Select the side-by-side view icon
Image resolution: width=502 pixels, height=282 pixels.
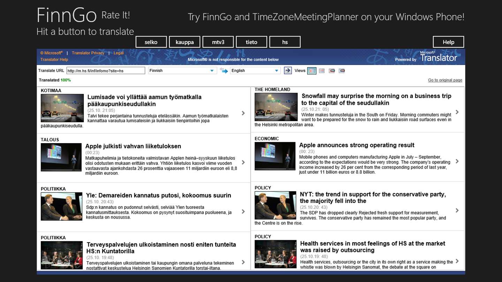(312, 71)
